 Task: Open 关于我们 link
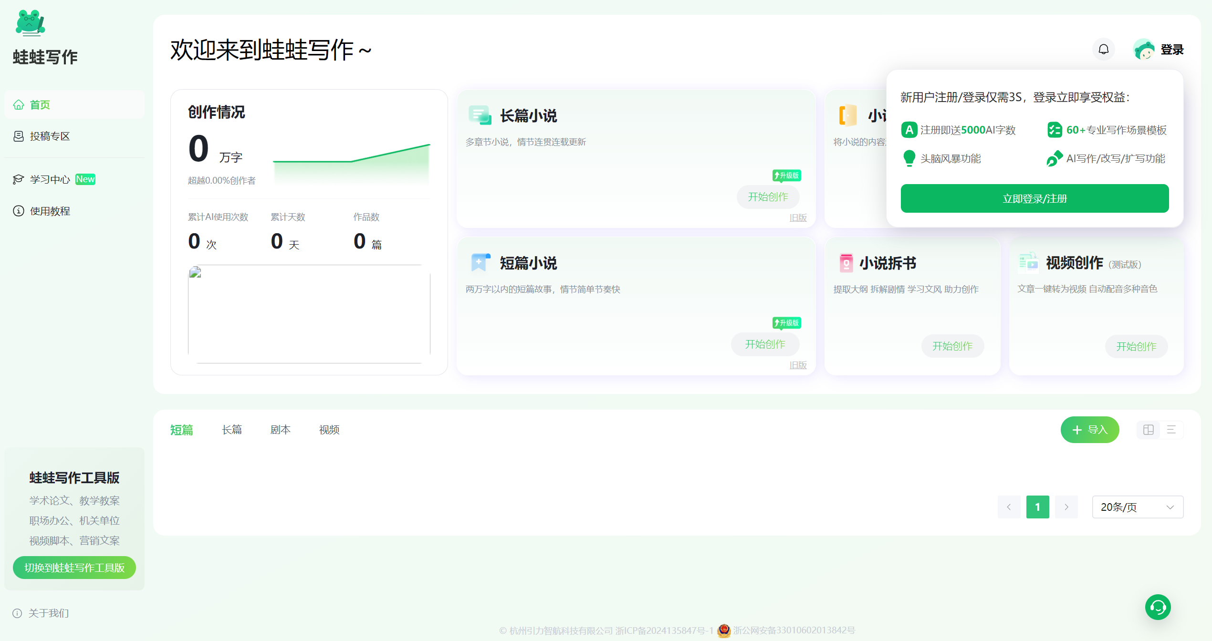click(49, 613)
